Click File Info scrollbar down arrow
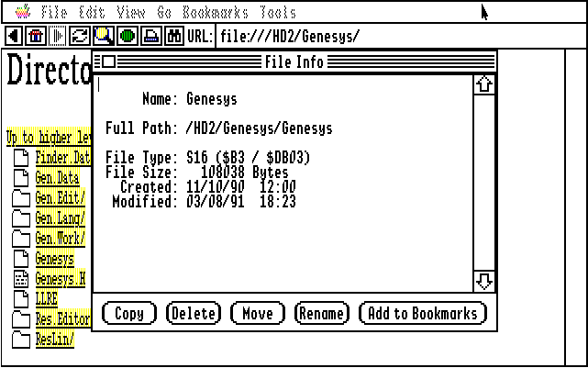Screen dimensions: 588x368 click(x=484, y=281)
